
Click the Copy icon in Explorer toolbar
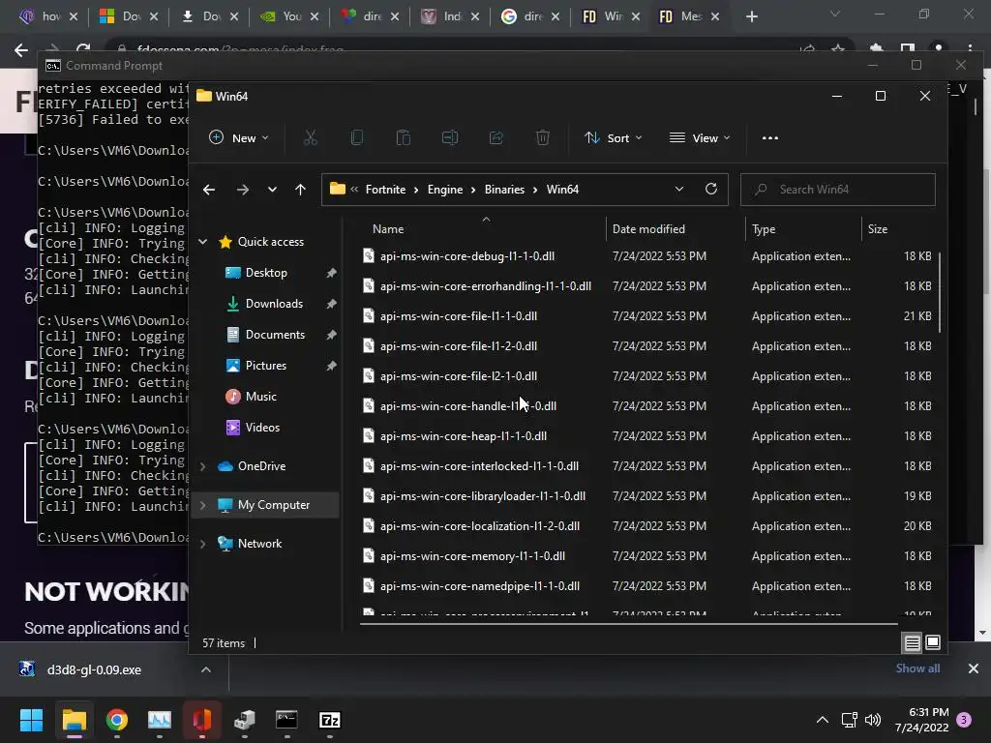356,137
